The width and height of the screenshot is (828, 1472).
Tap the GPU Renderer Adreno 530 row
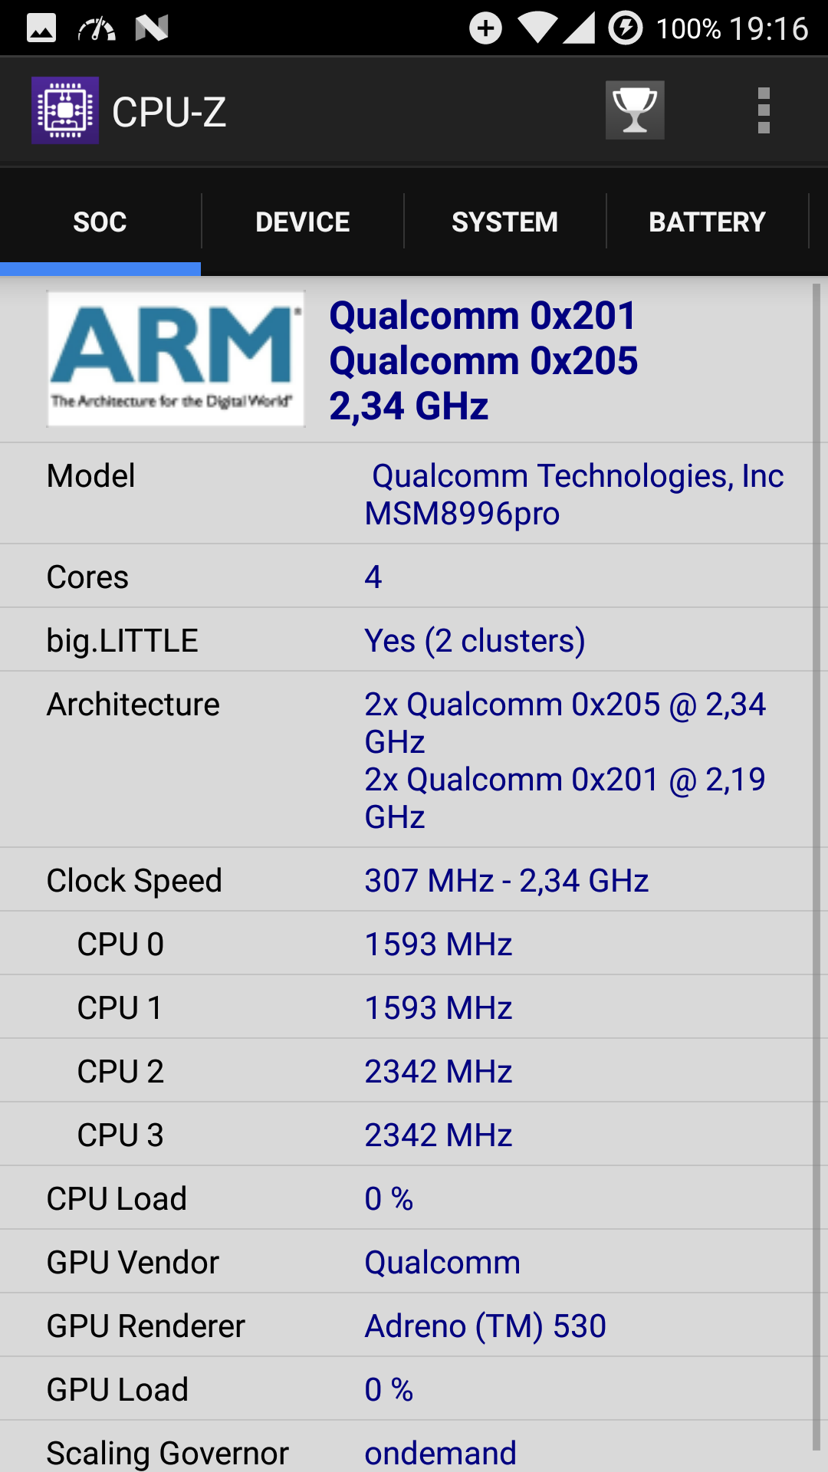click(406, 1326)
